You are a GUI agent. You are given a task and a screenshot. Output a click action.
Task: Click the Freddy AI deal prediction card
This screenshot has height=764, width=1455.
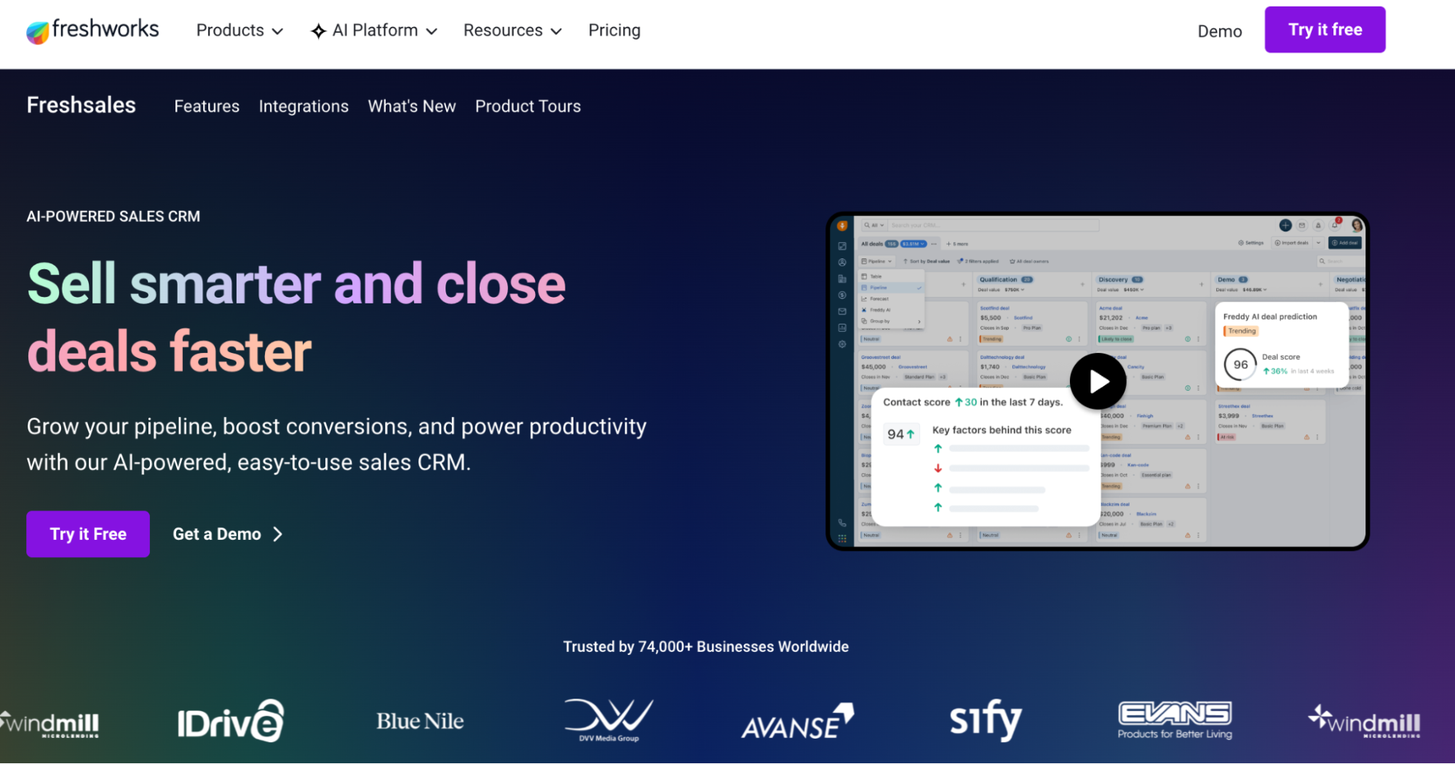tap(1280, 345)
